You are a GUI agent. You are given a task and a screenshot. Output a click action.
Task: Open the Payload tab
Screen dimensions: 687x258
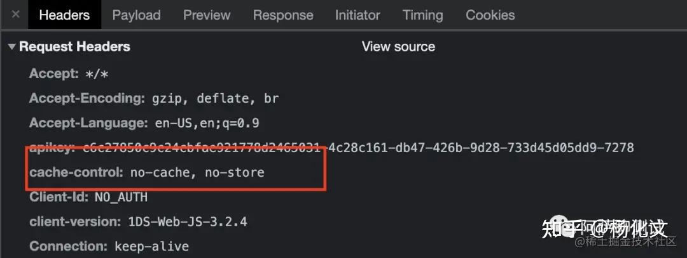pos(136,15)
